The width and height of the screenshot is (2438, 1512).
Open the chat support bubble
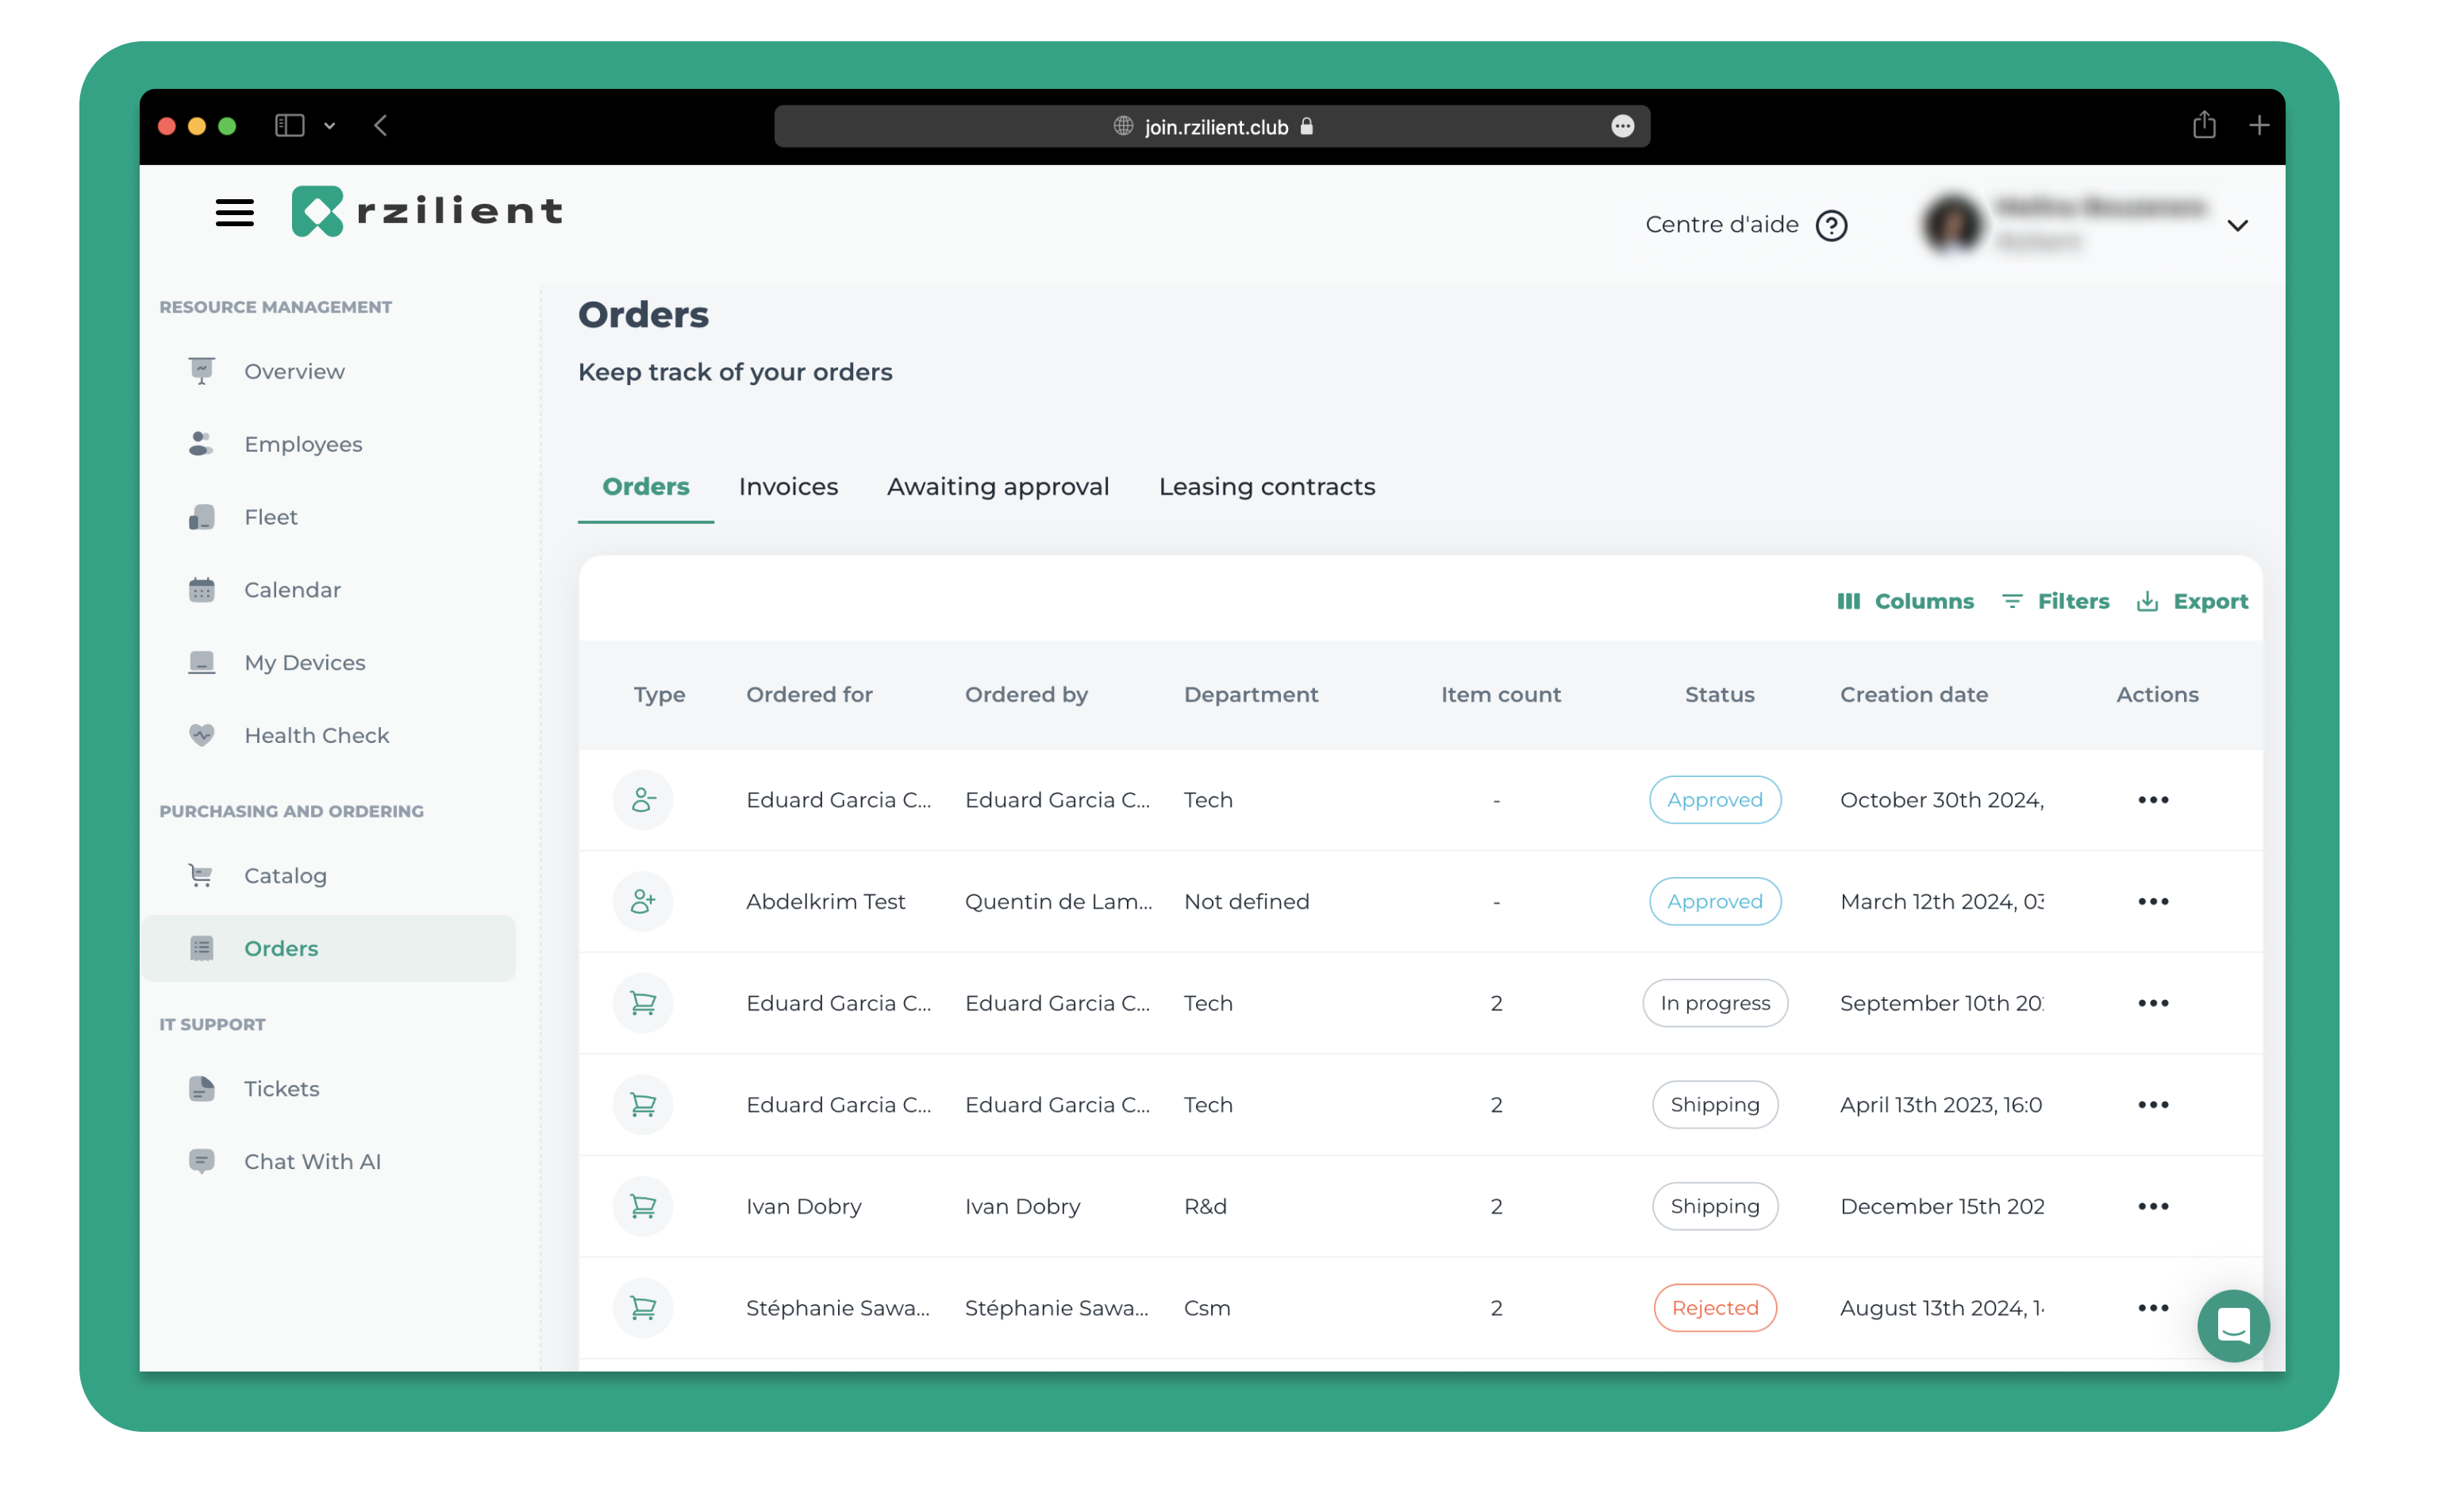pyautogui.click(x=2232, y=1326)
